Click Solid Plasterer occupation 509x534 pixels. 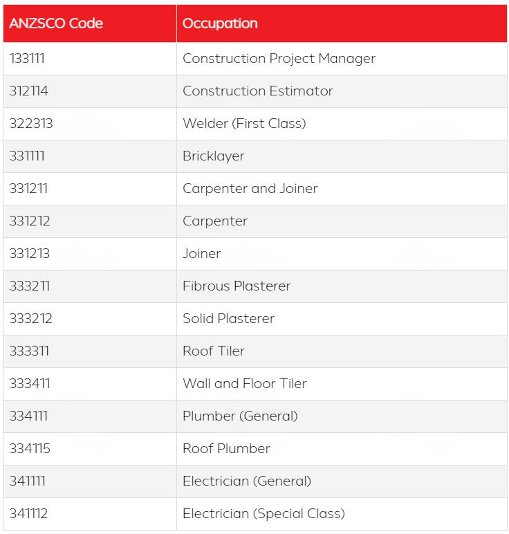coord(228,319)
